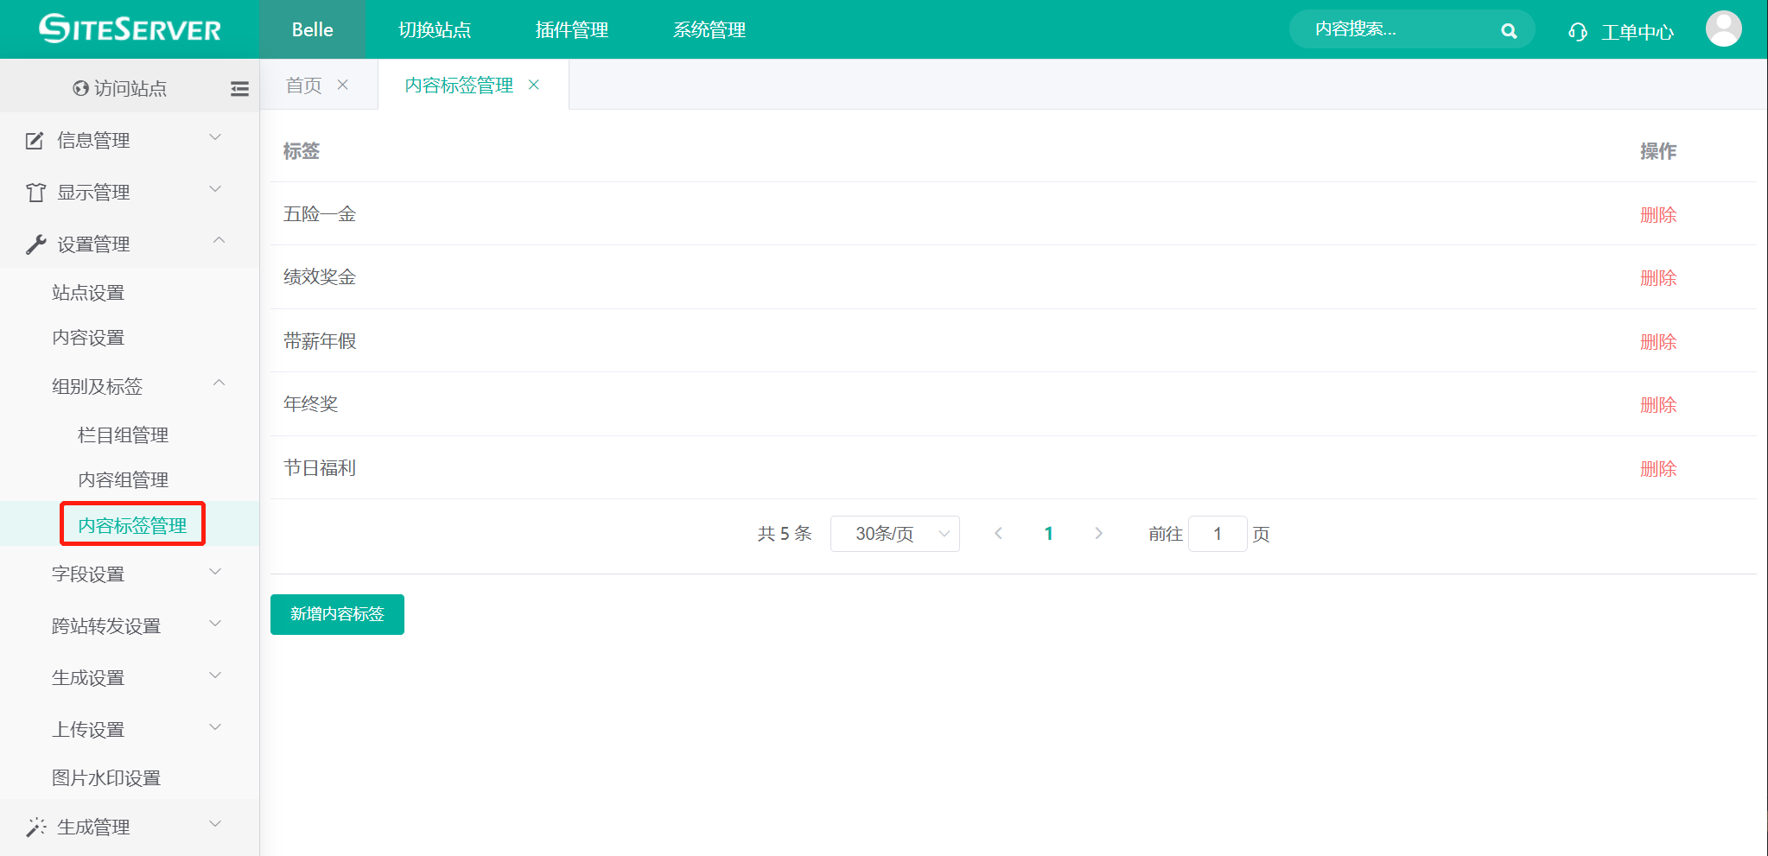Open the 30条/页 page size dropdown
The width and height of the screenshot is (1768, 856).
point(894,533)
